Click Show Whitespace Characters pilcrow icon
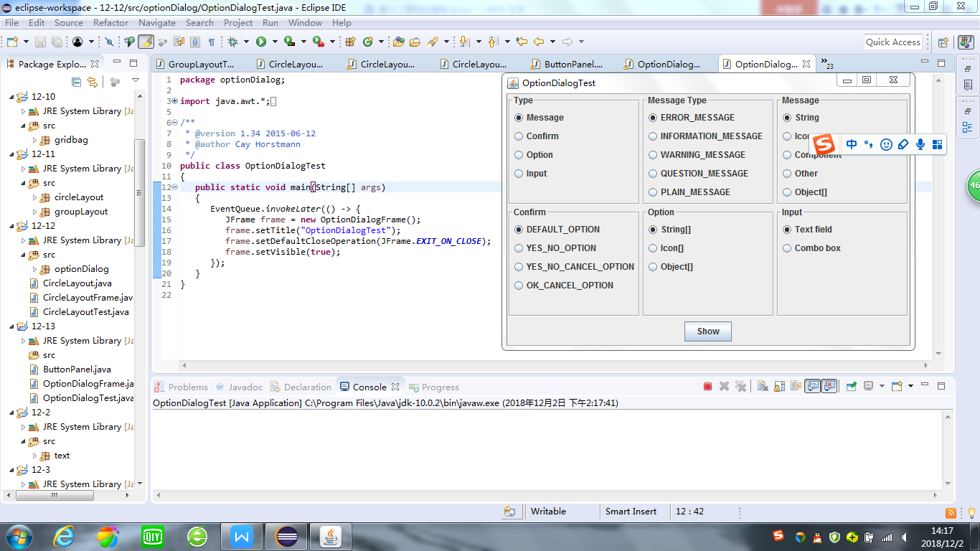 pyautogui.click(x=212, y=42)
